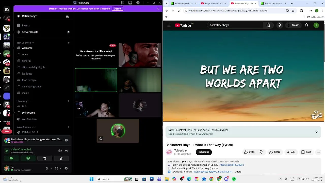This screenshot has height=183, width=325.
Task: Toggle screen share button in voice panel
Action: pos(28,158)
